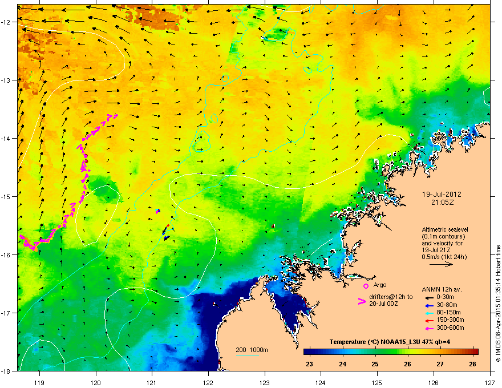Viewport: 502px width, 388px height.
Task: Click the longitude axis label 121
Action: pyautogui.click(x=152, y=382)
